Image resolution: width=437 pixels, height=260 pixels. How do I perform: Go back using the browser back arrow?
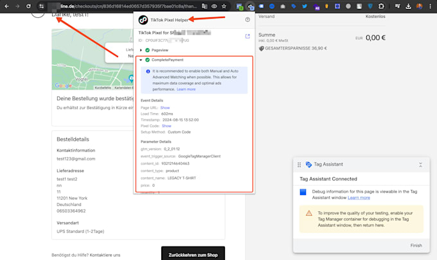pos(6,6)
